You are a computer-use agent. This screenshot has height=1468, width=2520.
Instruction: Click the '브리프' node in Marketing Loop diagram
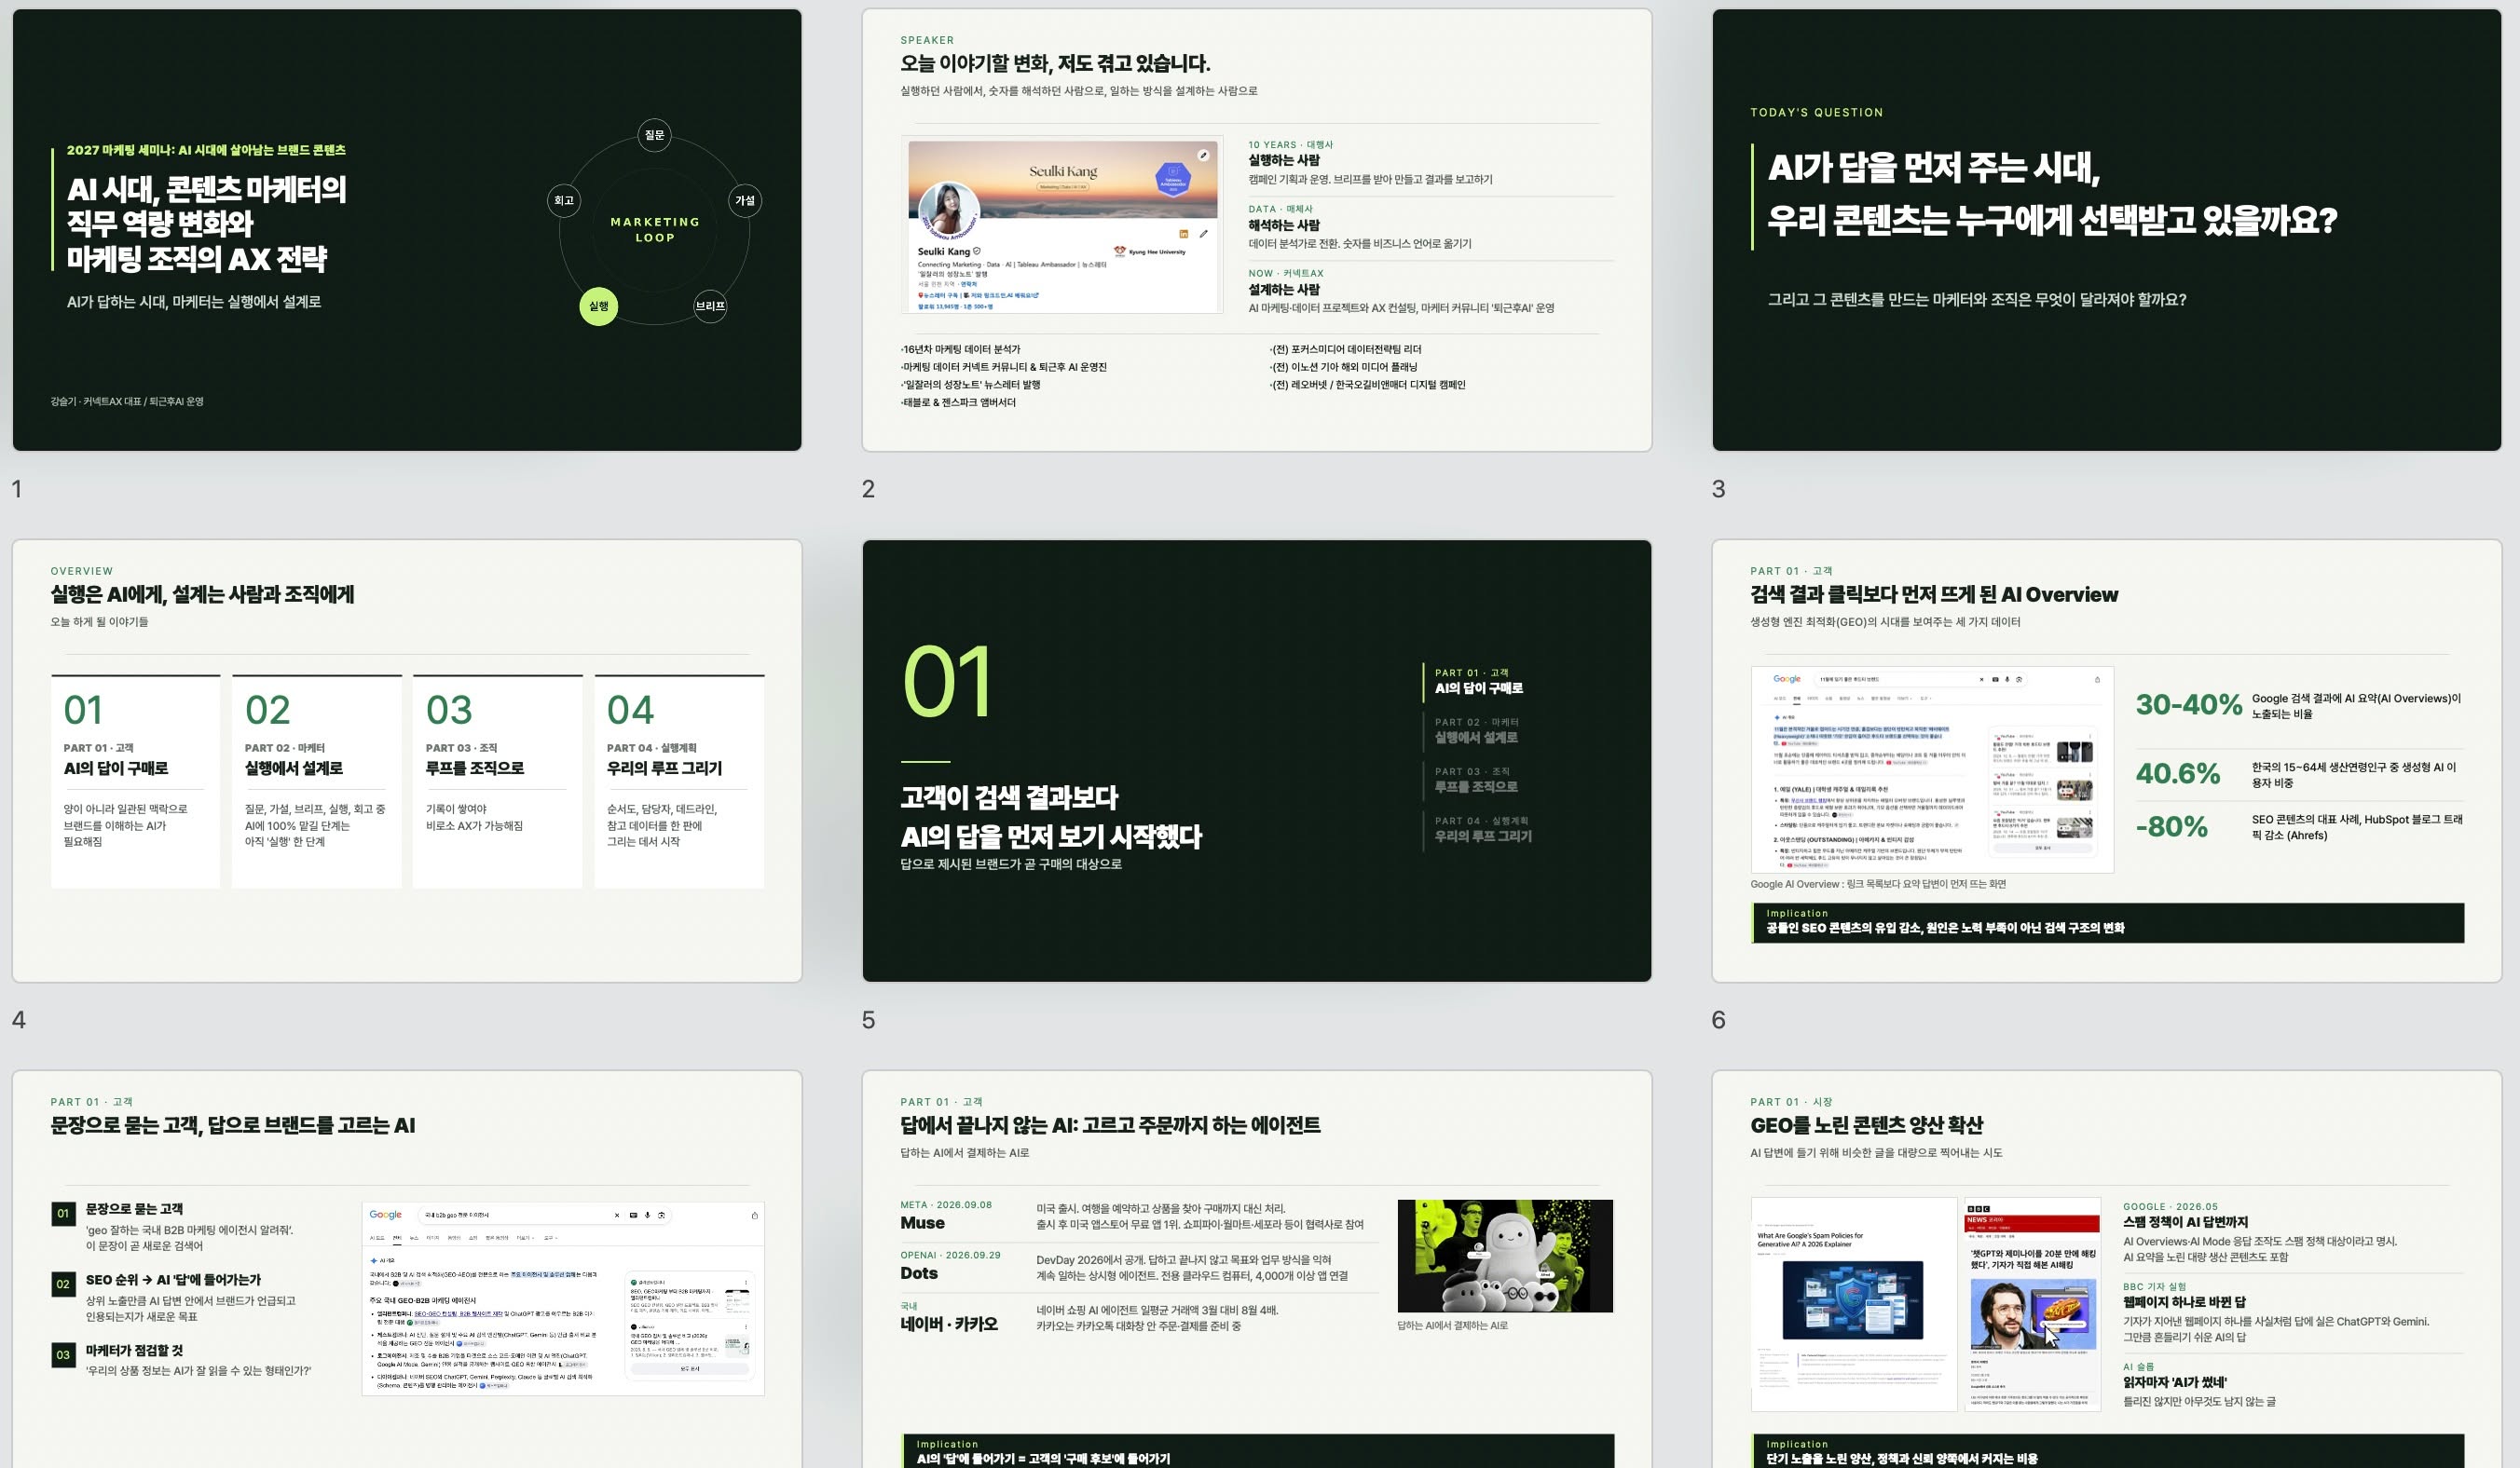pos(710,306)
